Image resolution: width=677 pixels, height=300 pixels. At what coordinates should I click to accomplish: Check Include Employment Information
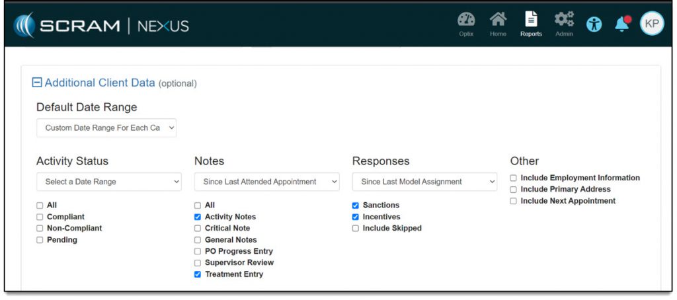coord(514,178)
